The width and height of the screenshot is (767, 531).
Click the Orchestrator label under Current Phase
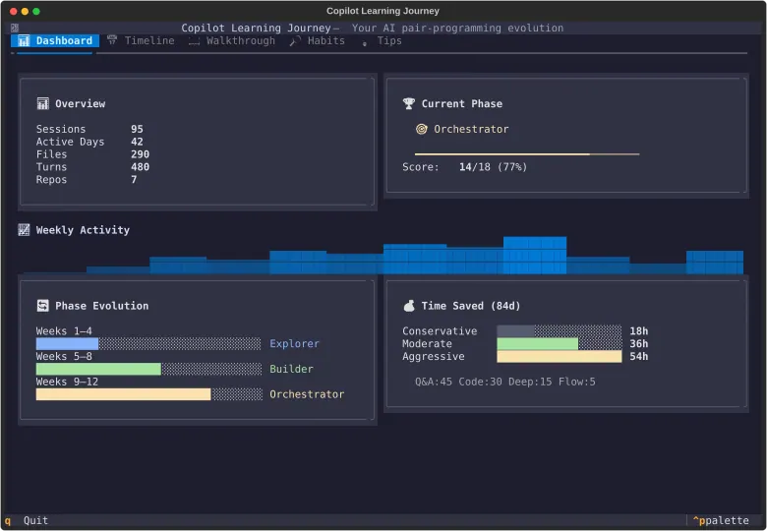tap(471, 129)
